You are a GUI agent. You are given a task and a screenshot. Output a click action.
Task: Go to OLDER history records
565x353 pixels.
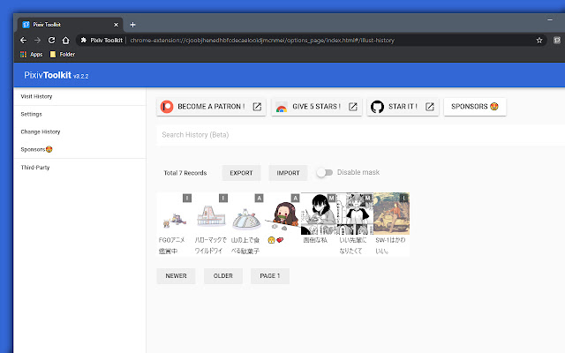222,276
